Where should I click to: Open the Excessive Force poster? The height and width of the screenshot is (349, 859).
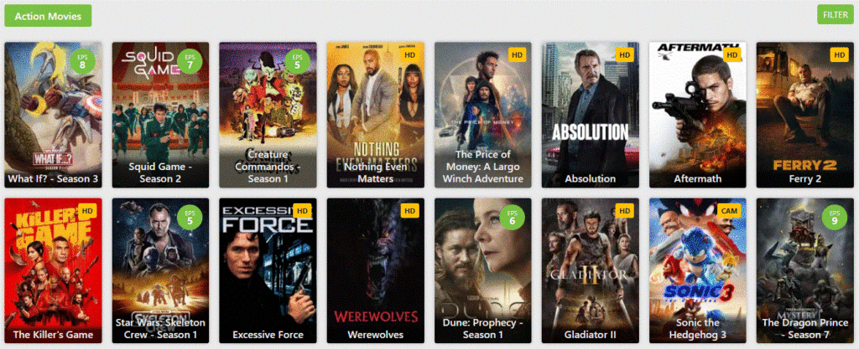[x=268, y=271]
